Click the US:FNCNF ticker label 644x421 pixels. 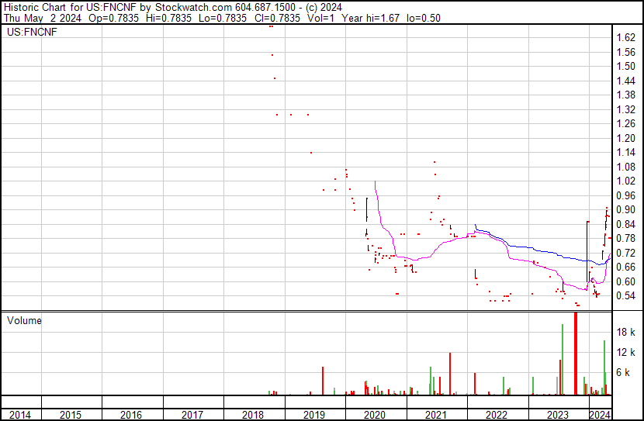point(32,32)
